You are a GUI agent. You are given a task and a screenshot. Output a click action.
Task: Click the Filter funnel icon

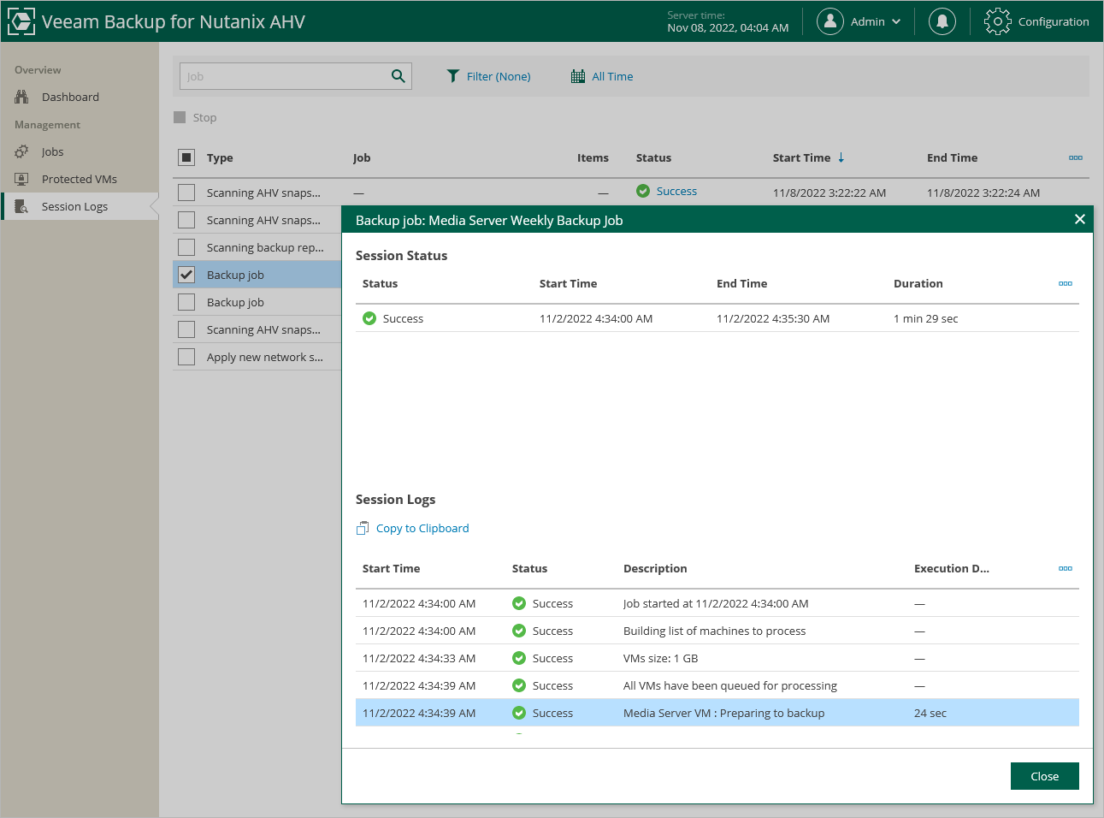click(453, 76)
